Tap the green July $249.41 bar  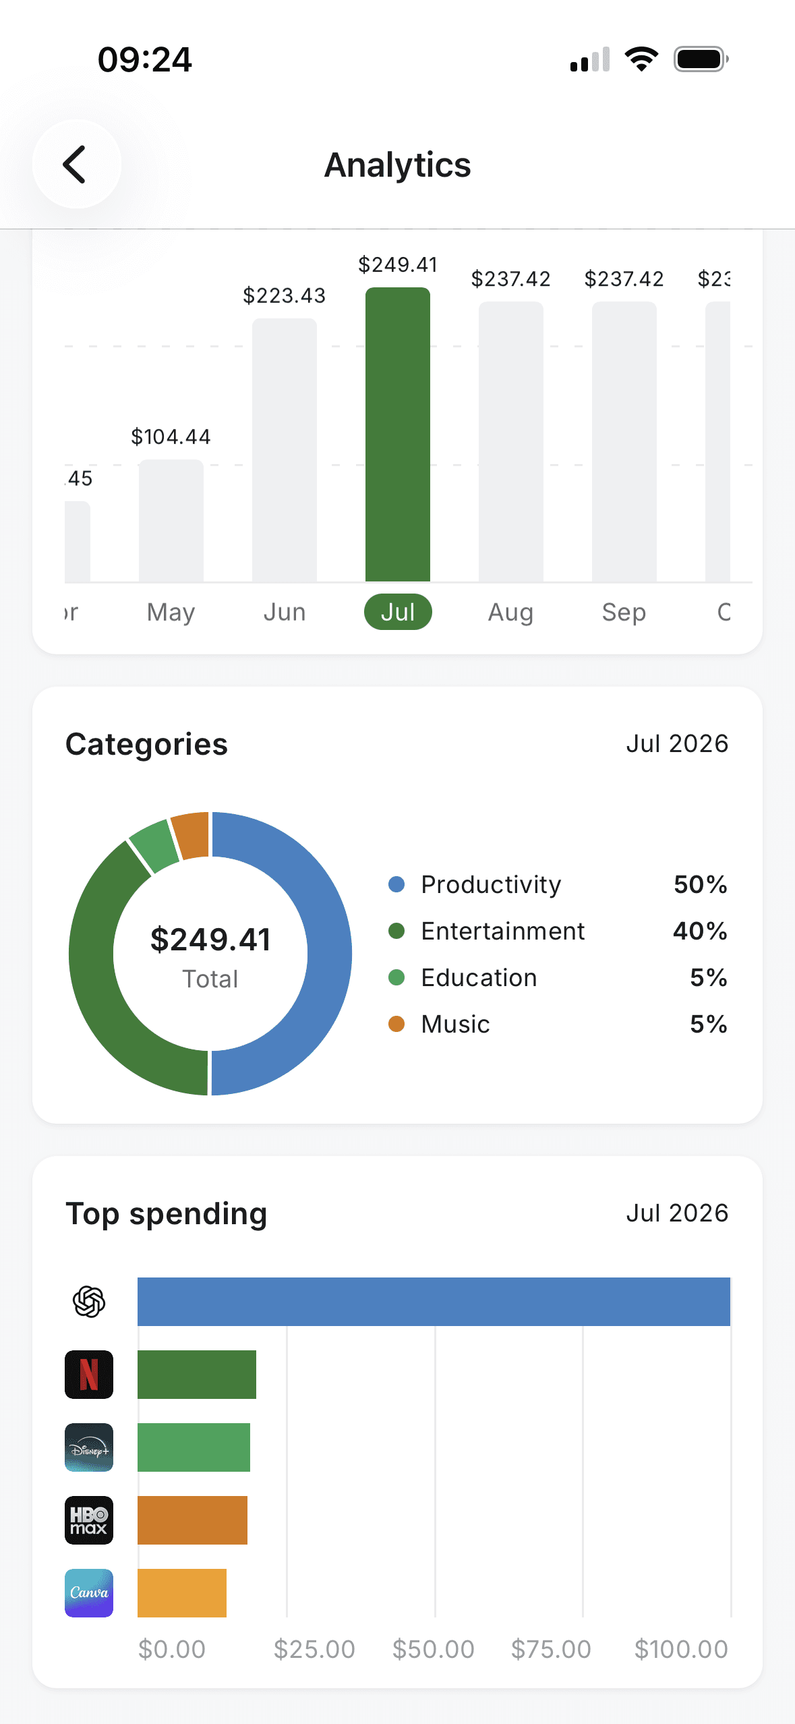click(398, 434)
